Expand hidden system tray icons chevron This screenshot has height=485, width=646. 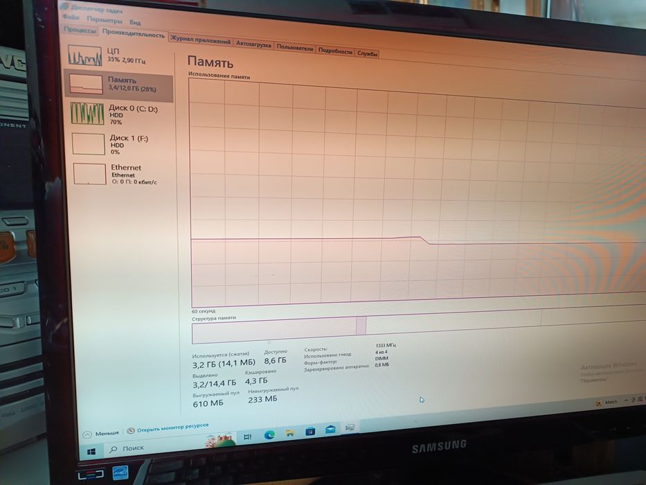(626, 400)
